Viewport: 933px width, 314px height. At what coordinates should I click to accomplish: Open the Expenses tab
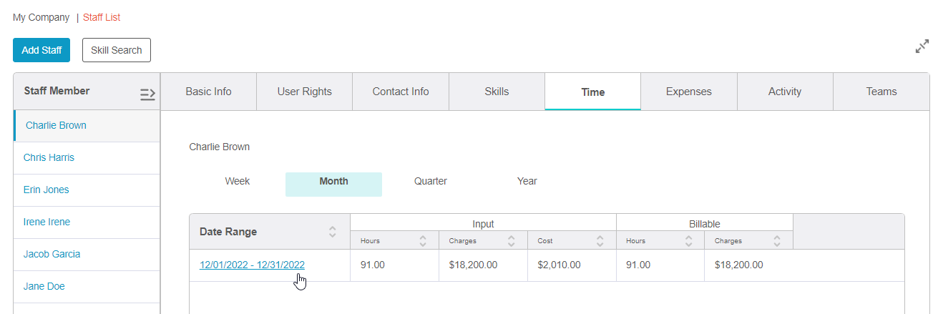point(688,92)
